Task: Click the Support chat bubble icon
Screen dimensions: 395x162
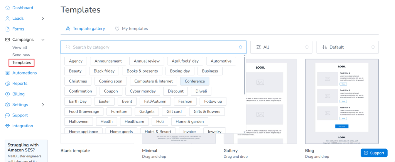Action: coord(8,115)
